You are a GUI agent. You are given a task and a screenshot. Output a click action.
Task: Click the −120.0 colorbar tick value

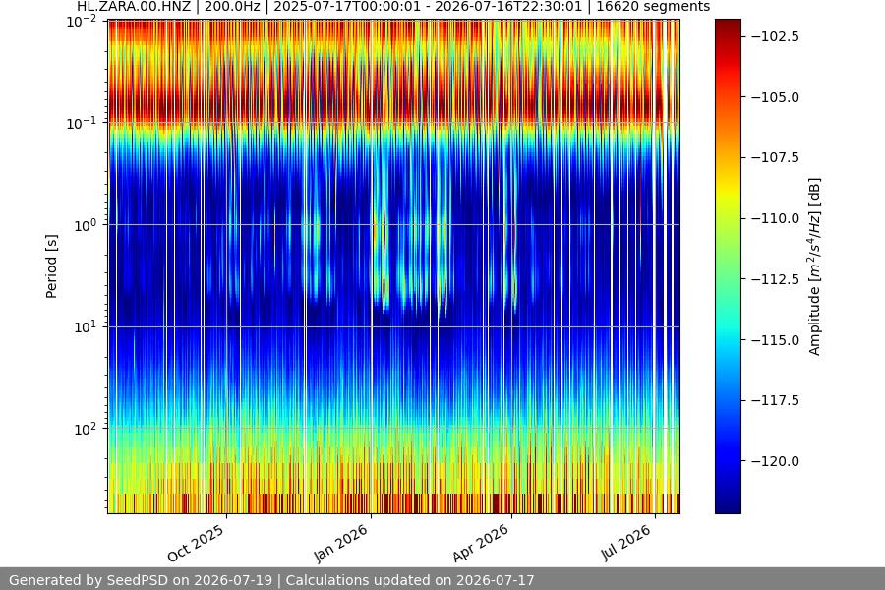(775, 461)
